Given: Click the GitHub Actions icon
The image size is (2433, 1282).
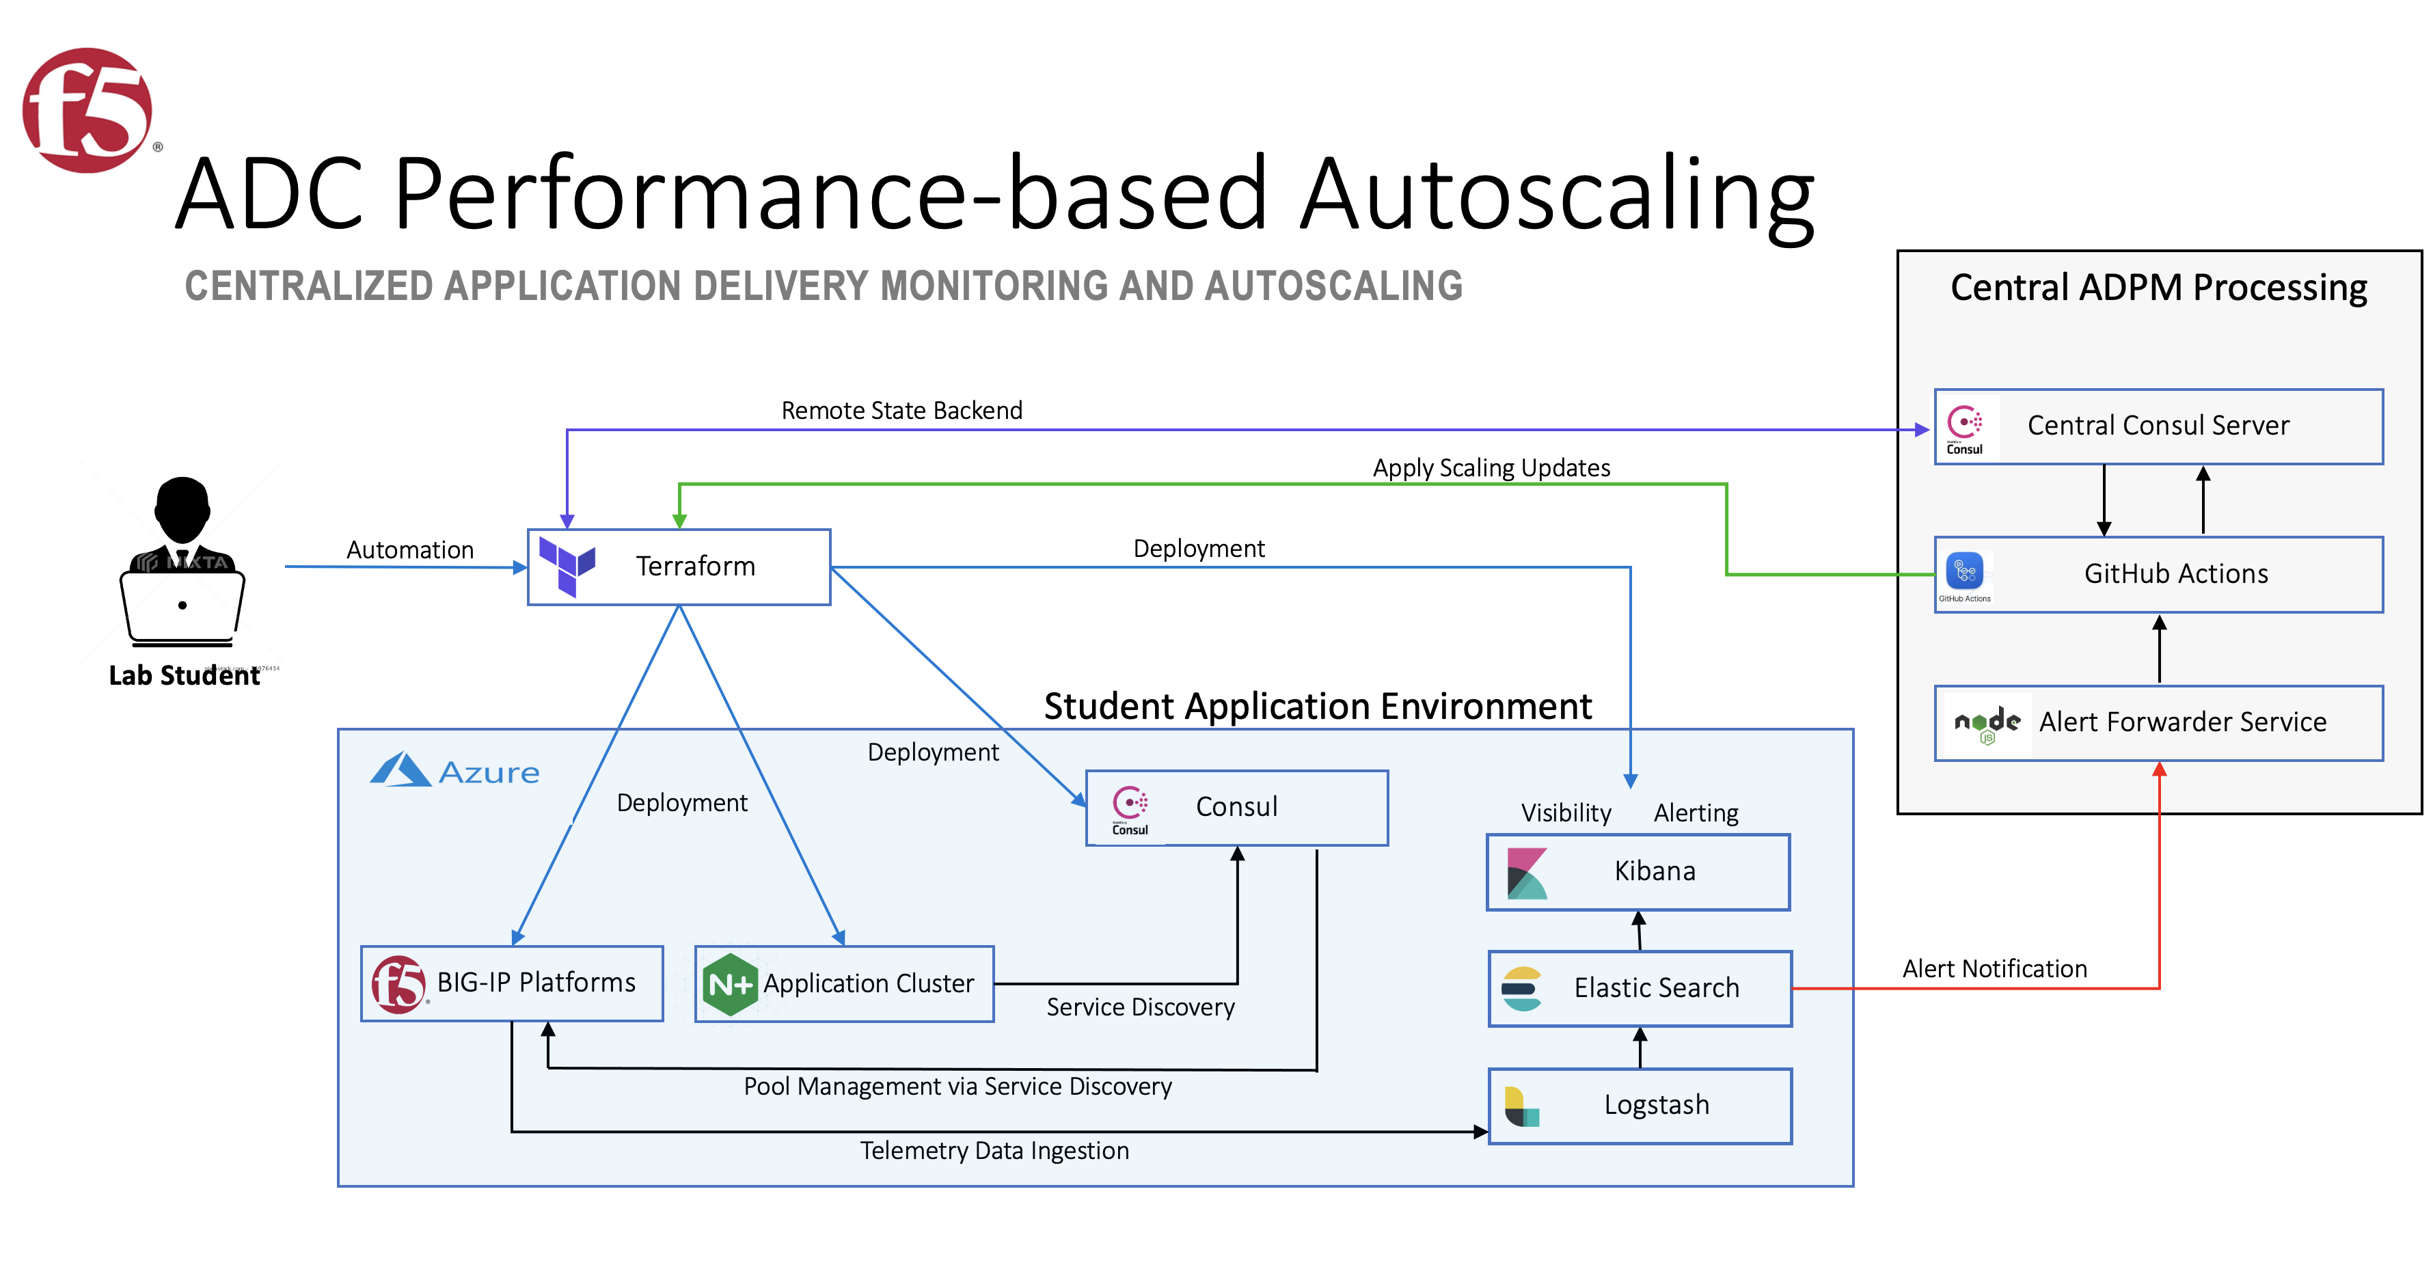Looking at the screenshot, I should click(1965, 573).
